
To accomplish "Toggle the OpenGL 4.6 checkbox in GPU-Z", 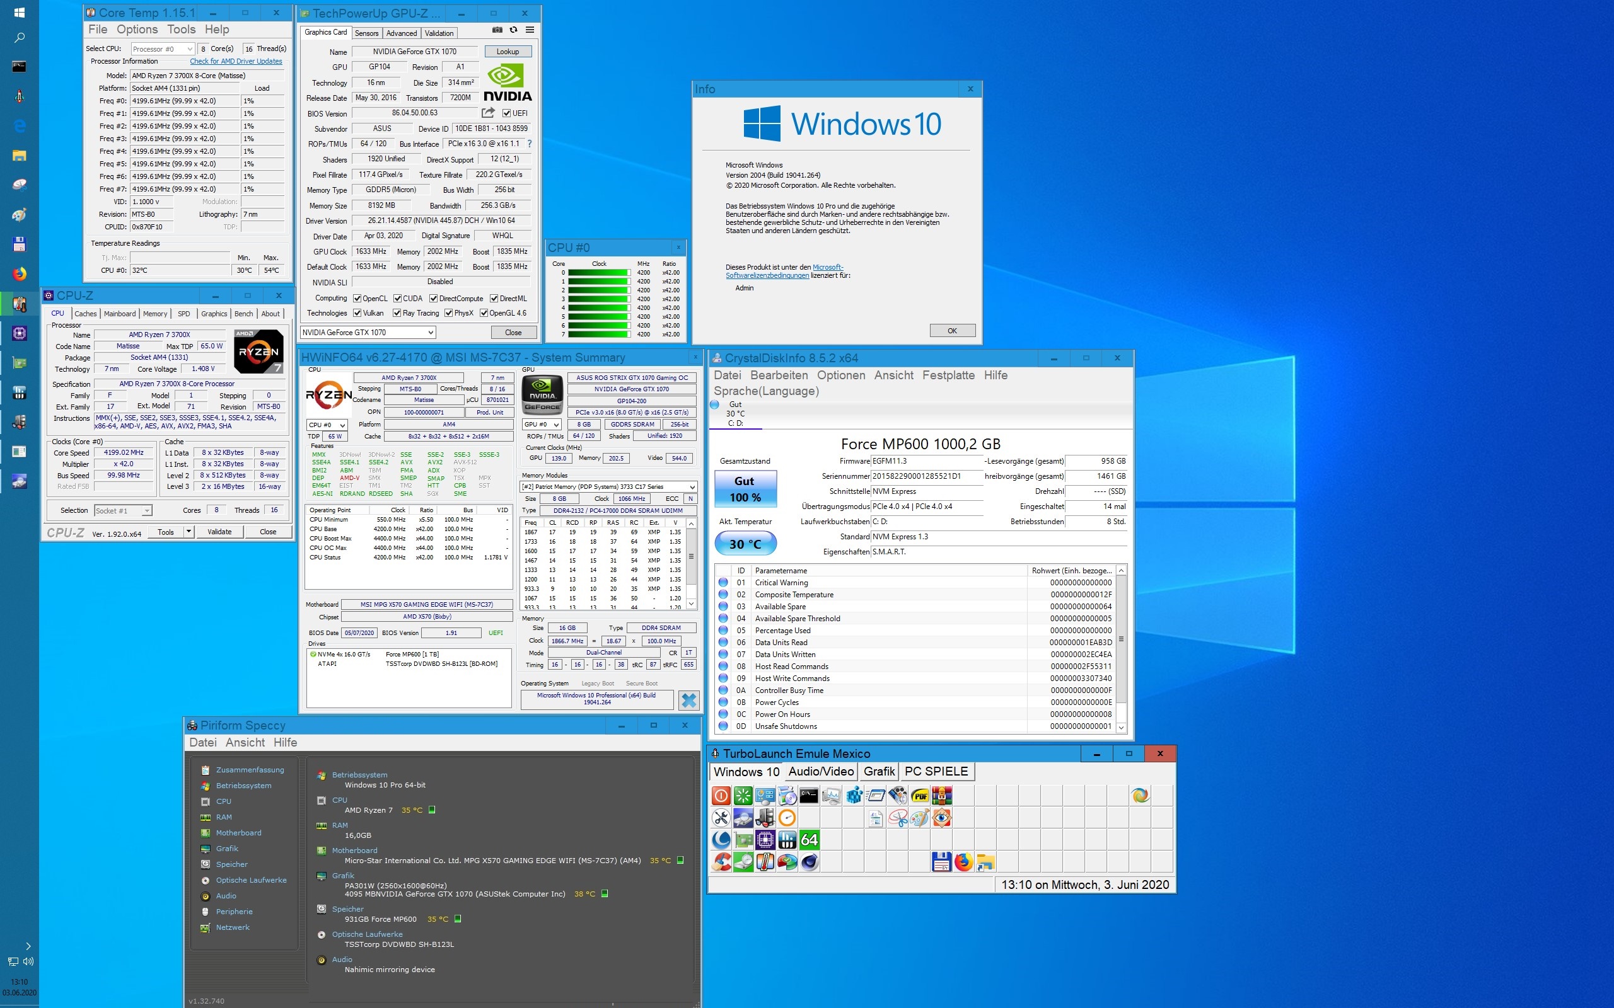I will (484, 313).
